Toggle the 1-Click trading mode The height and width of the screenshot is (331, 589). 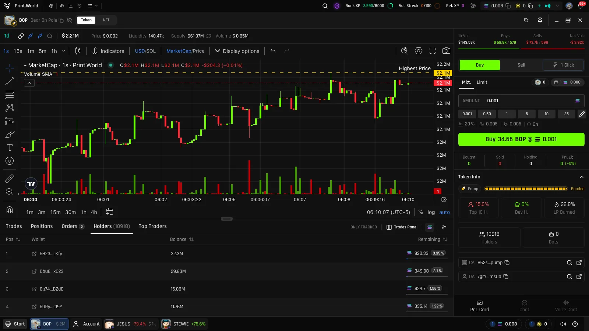(x=563, y=65)
